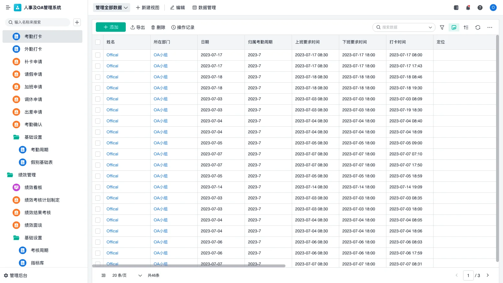
Task: Click the plus icon beside sidebar search
Action: [x=77, y=22]
